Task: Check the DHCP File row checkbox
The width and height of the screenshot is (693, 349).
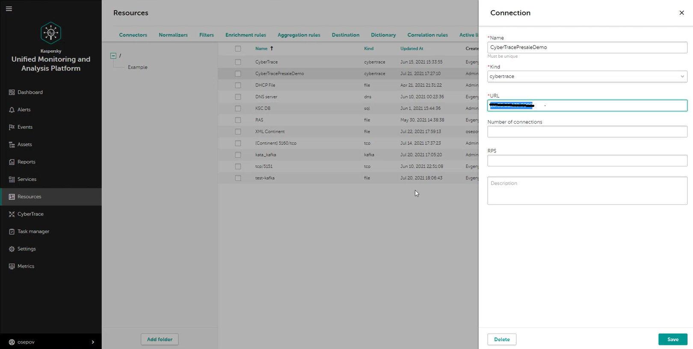Action: (238, 85)
